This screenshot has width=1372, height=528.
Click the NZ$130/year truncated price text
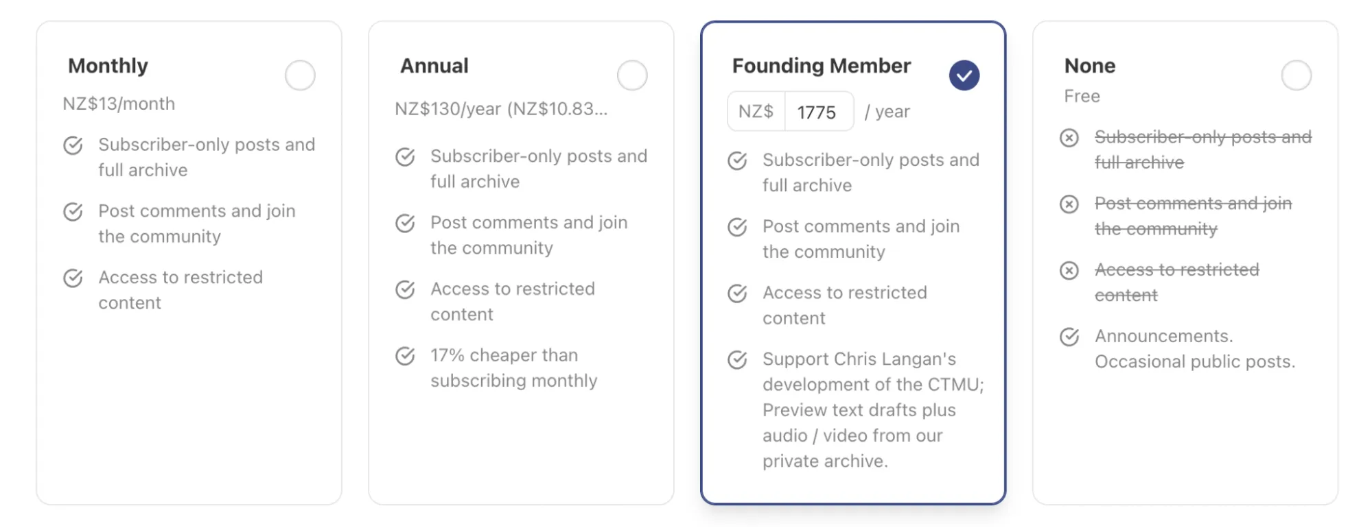pos(501,109)
